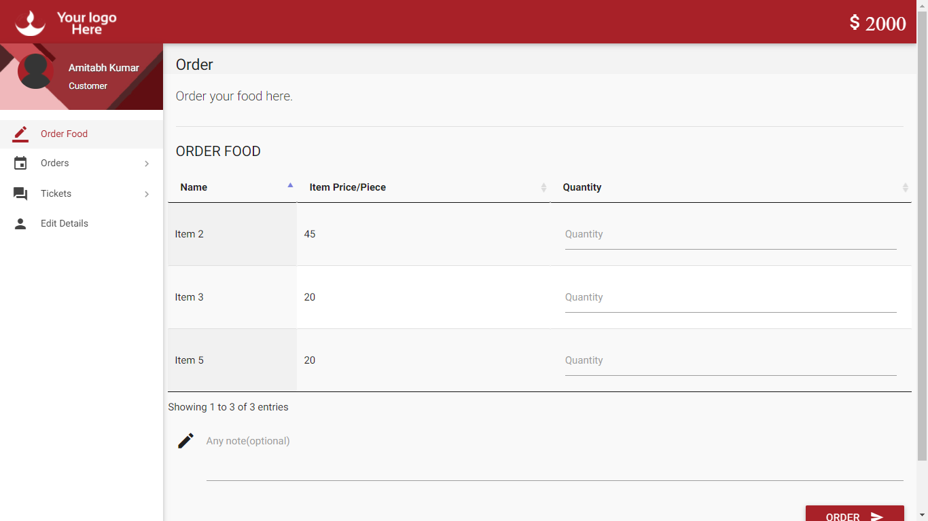Expand the Orders sidebar submenu
This screenshot has width=928, height=521.
(x=146, y=163)
